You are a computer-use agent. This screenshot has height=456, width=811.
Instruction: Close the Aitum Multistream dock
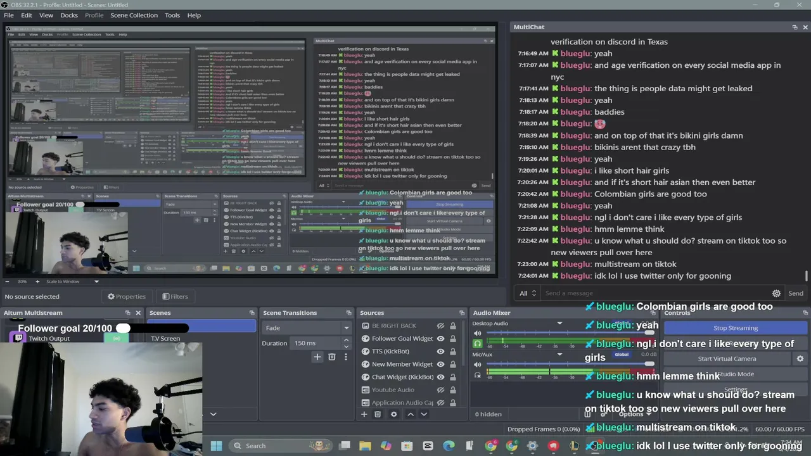tap(138, 313)
